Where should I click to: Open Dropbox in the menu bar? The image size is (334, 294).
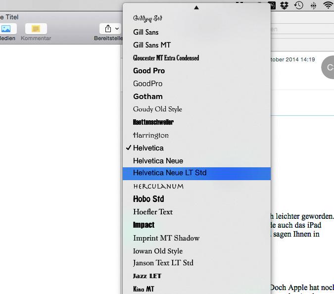(x=284, y=5)
